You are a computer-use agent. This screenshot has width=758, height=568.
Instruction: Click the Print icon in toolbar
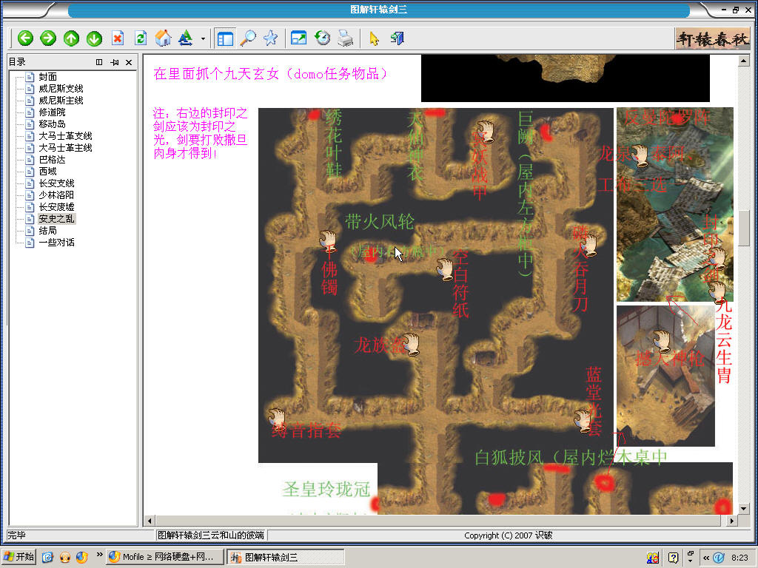pyautogui.click(x=345, y=38)
